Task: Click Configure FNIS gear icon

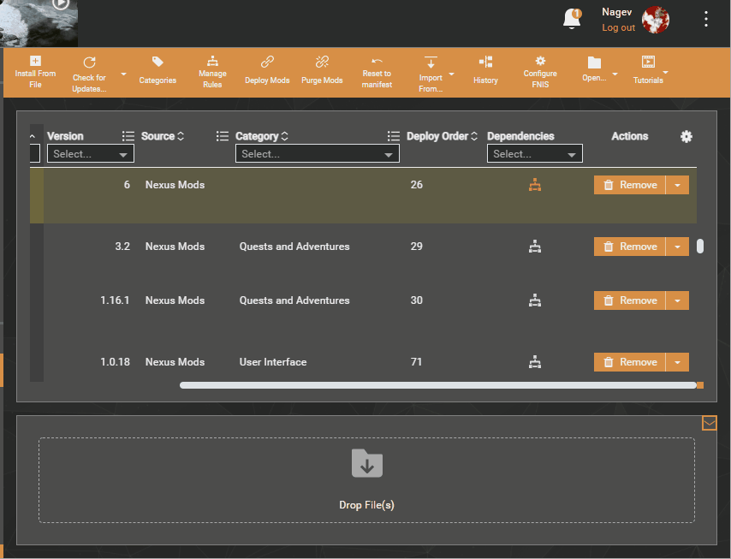Action: click(x=540, y=61)
